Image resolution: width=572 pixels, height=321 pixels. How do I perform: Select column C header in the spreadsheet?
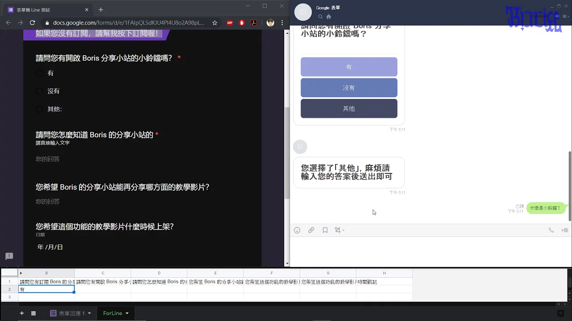click(103, 273)
